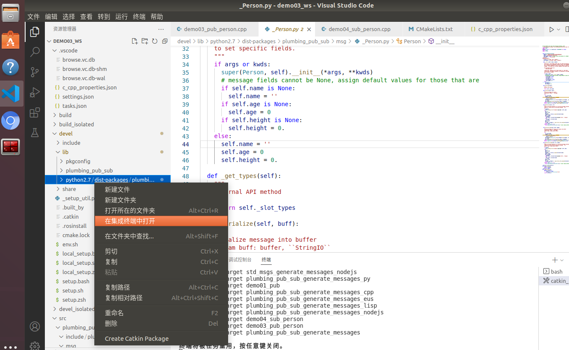Viewport: 569px width, 350px height.
Task: Run _Person.py using the play button
Action: (x=553, y=29)
